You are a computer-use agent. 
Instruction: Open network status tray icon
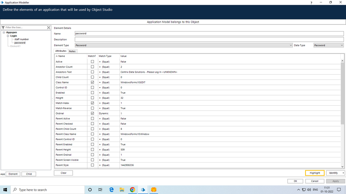pos(304,190)
